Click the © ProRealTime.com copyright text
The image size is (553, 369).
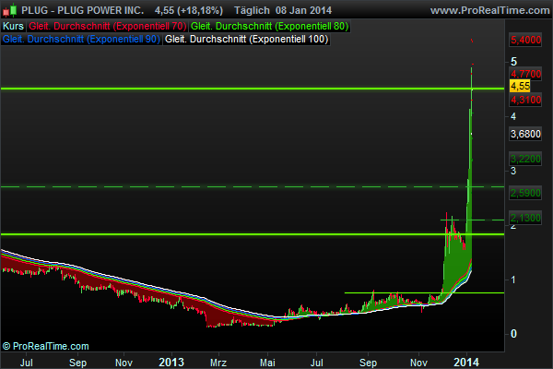(x=45, y=346)
